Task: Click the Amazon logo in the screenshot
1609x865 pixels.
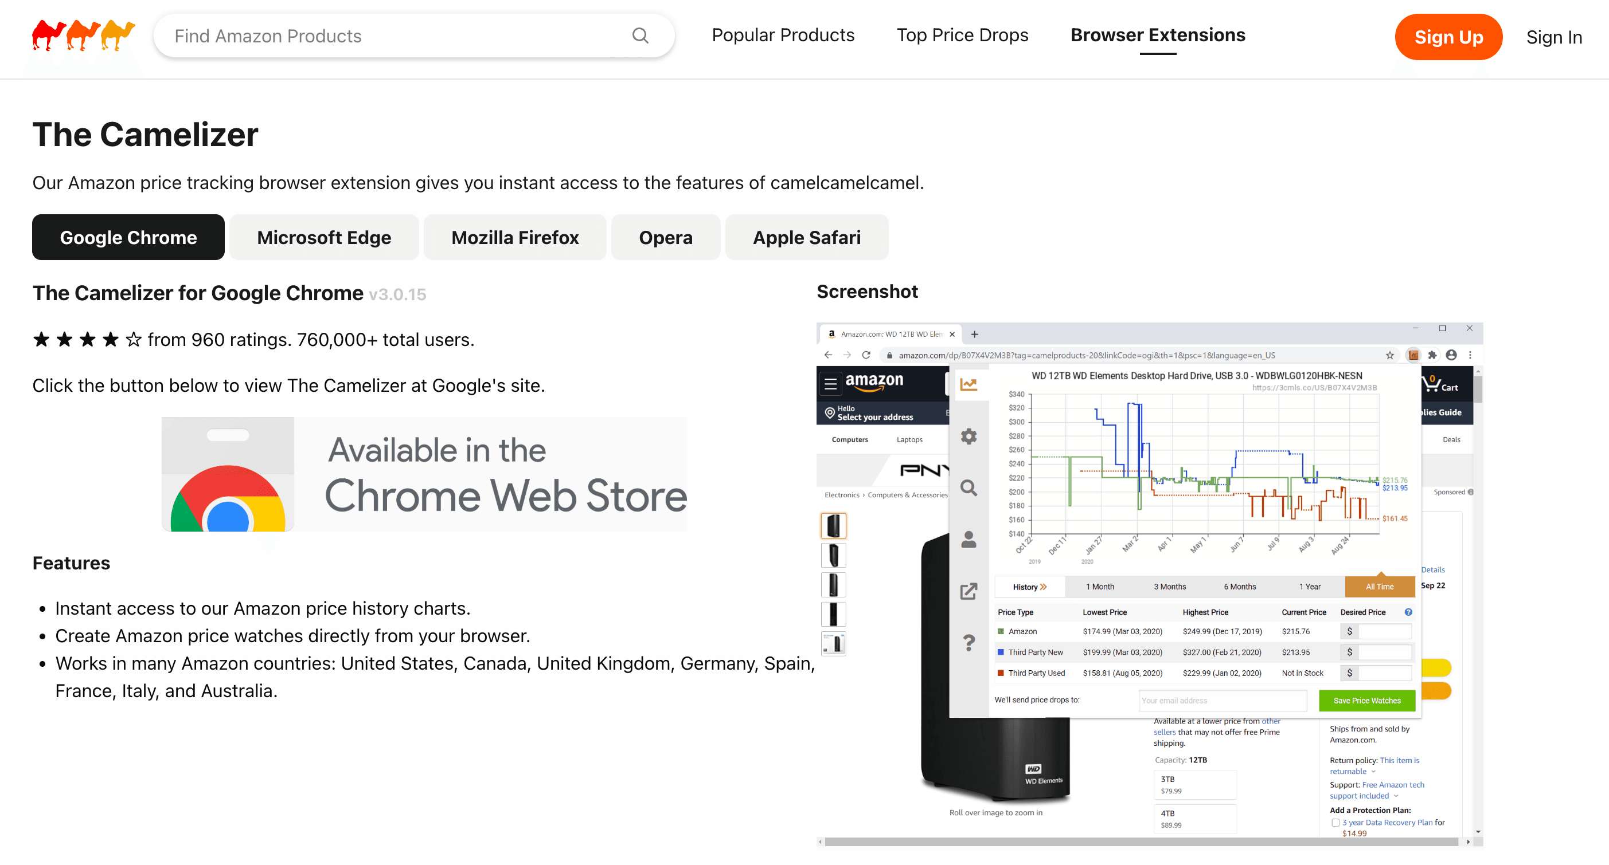Action: point(874,382)
